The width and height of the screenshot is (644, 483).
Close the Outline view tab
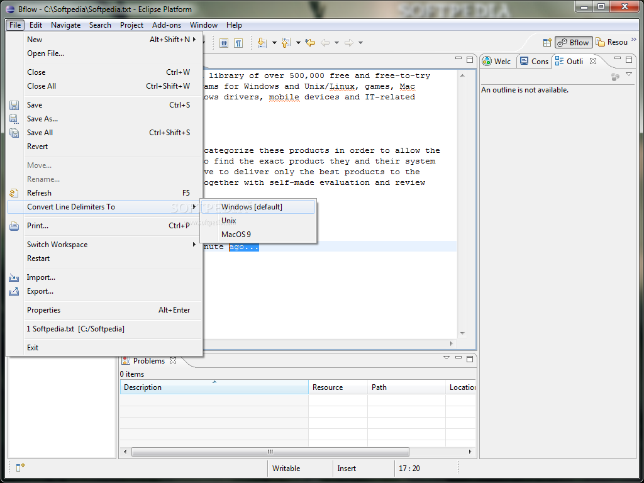(x=592, y=61)
